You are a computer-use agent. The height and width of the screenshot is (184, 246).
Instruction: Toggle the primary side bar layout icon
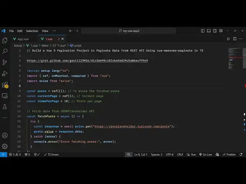tap(203, 31)
